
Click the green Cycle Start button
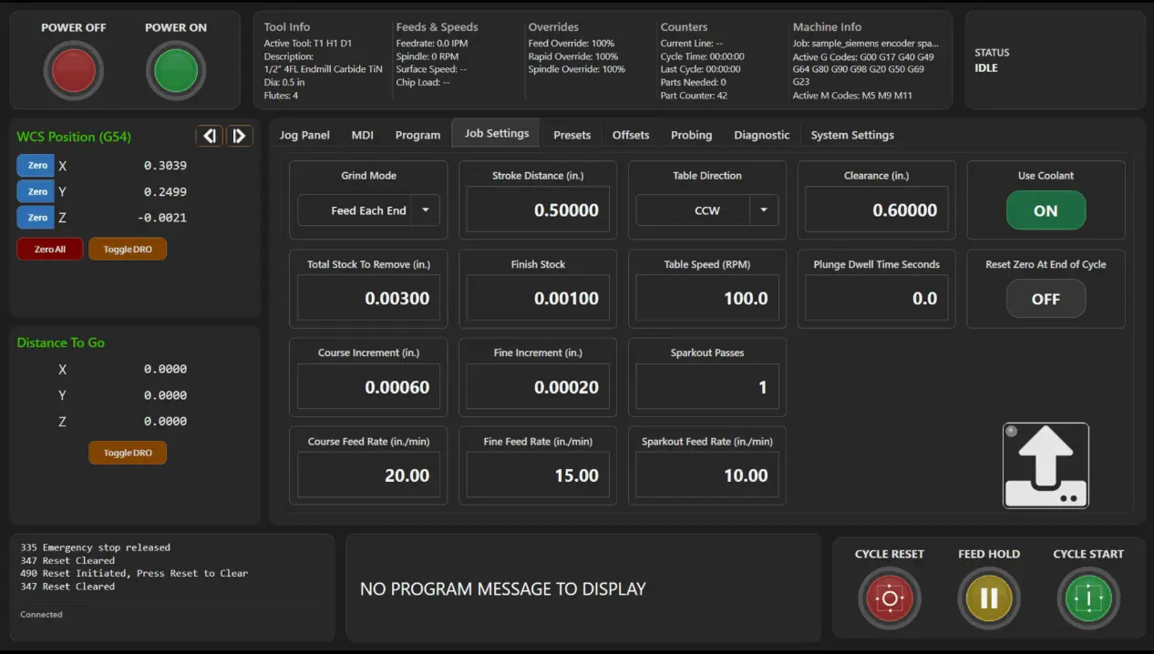pos(1088,598)
